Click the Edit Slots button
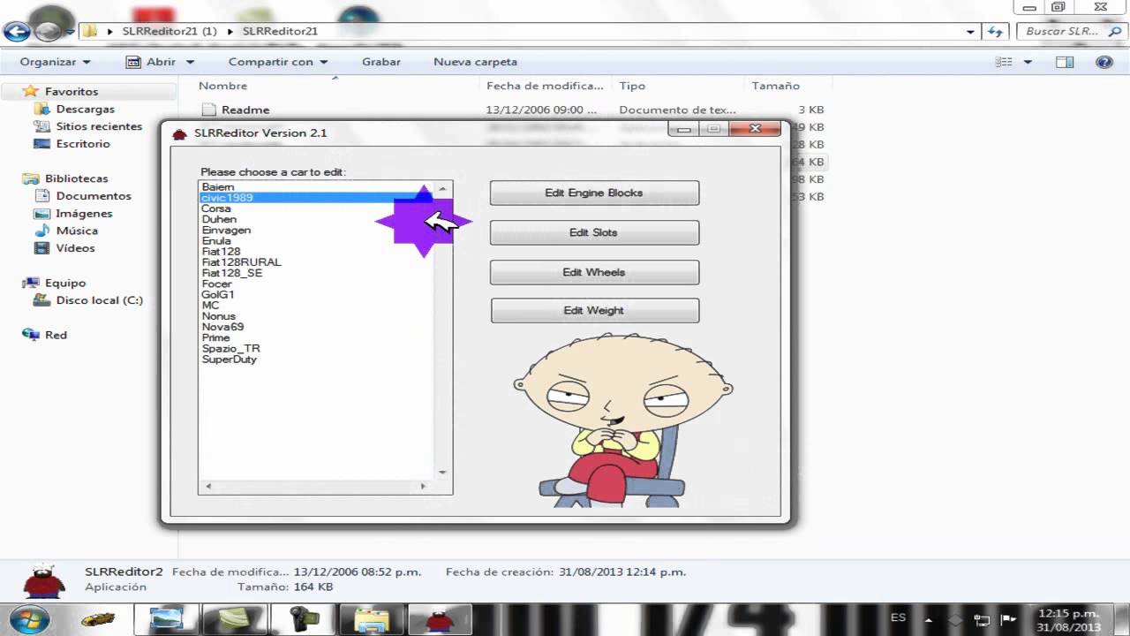This screenshot has width=1130, height=636. pyautogui.click(x=594, y=232)
